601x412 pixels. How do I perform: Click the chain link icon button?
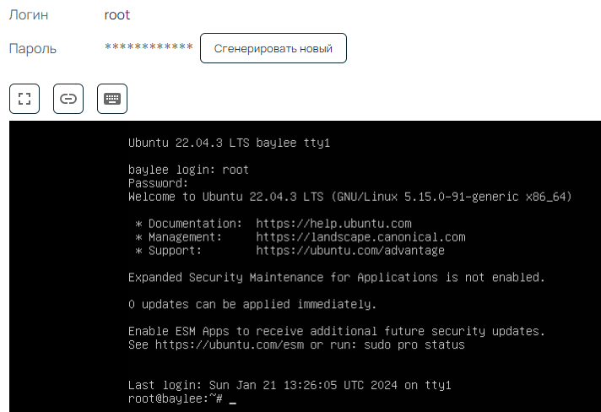tap(68, 99)
